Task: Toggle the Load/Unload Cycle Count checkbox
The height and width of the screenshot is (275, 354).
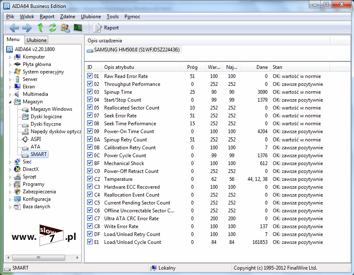Action: point(90,242)
